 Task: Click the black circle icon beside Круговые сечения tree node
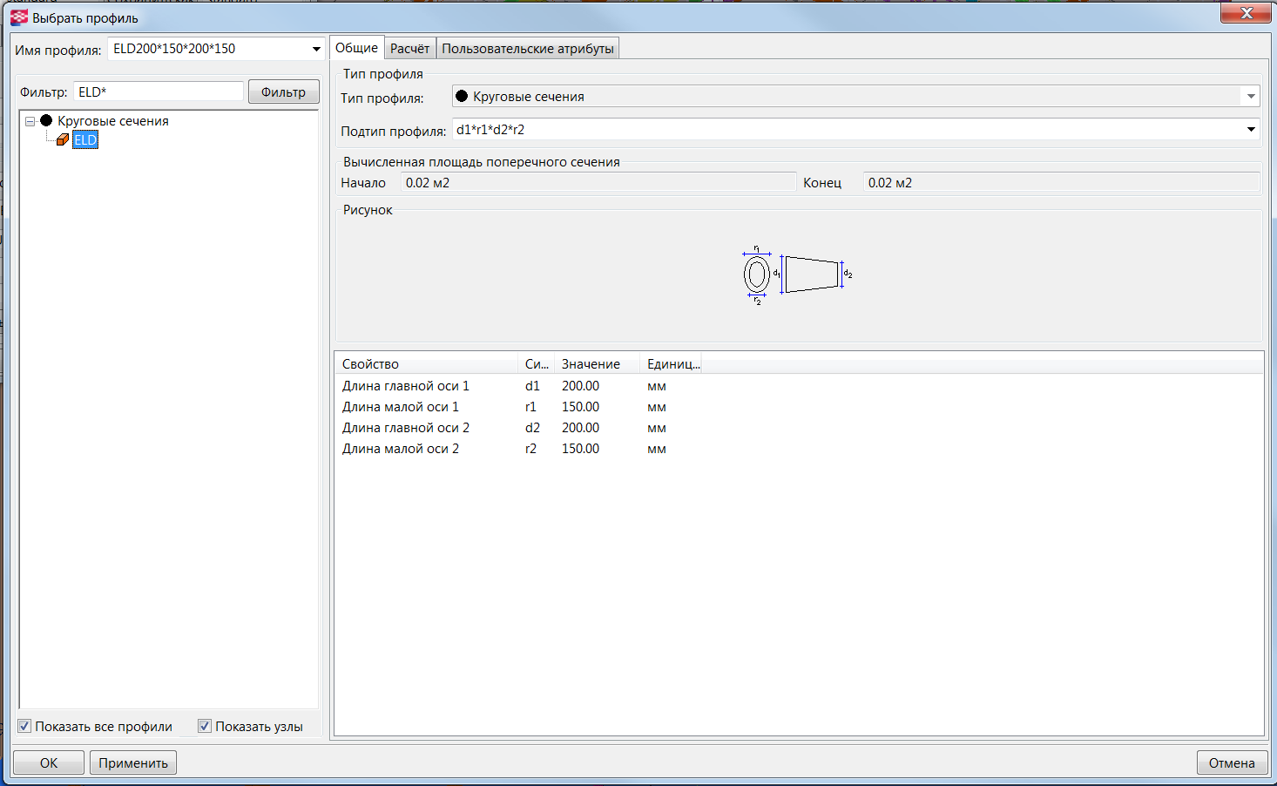(46, 121)
